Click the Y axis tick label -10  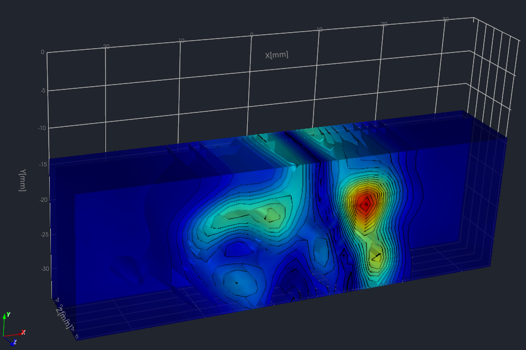point(40,128)
